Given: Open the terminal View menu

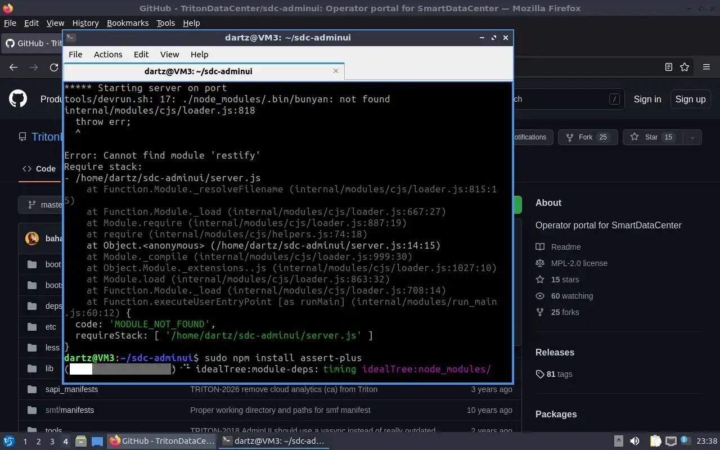Looking at the screenshot, I should [x=169, y=55].
